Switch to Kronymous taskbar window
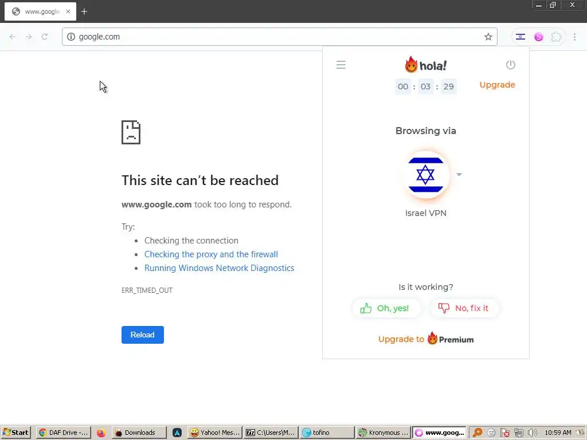Screen dimensions: 587x440 pos(383,433)
